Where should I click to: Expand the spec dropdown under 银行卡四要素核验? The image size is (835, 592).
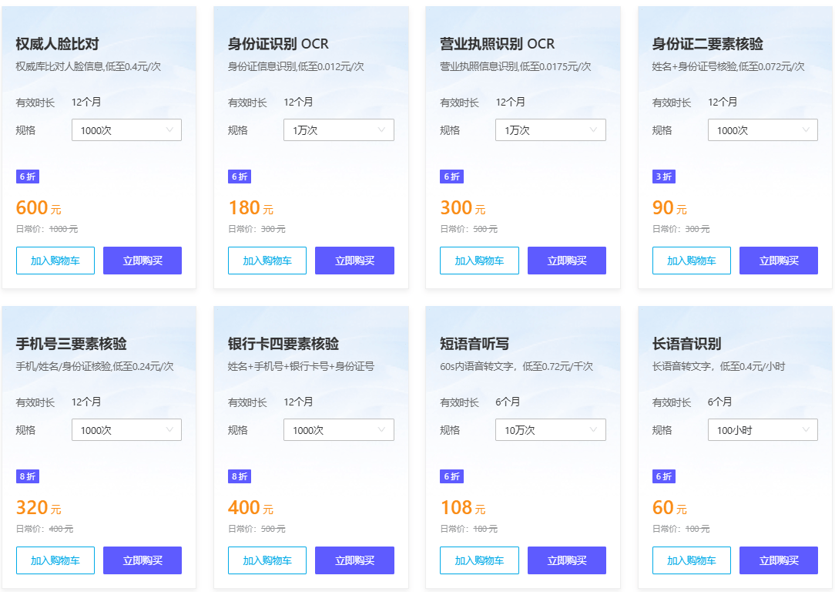338,429
